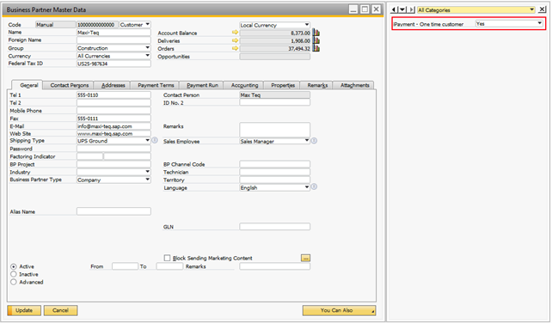Click the Mobile Phone field

[113, 111]
